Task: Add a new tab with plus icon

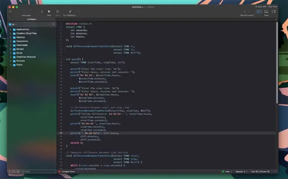Action: tap(276, 19)
